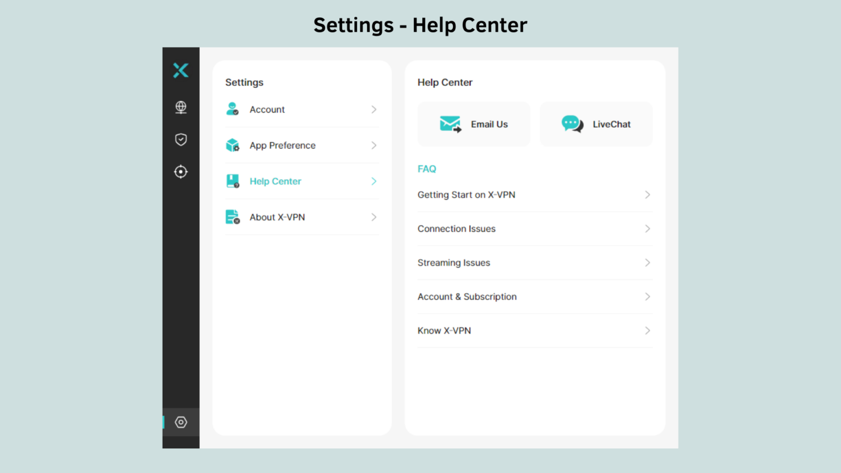
Task: Click the LiveChat speech bubble icon
Action: 572,124
